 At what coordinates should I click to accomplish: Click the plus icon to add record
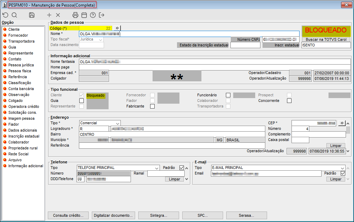(x=49, y=15)
